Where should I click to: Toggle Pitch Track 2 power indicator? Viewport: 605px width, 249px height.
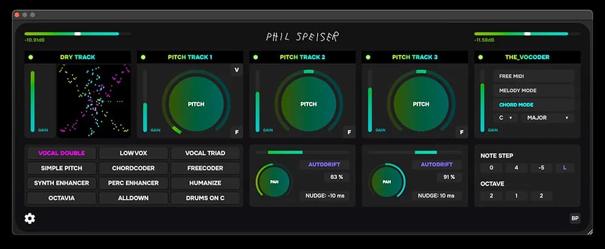(x=255, y=57)
